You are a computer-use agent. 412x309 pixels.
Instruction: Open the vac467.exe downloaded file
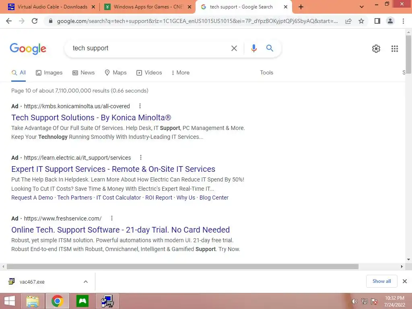coord(32,282)
